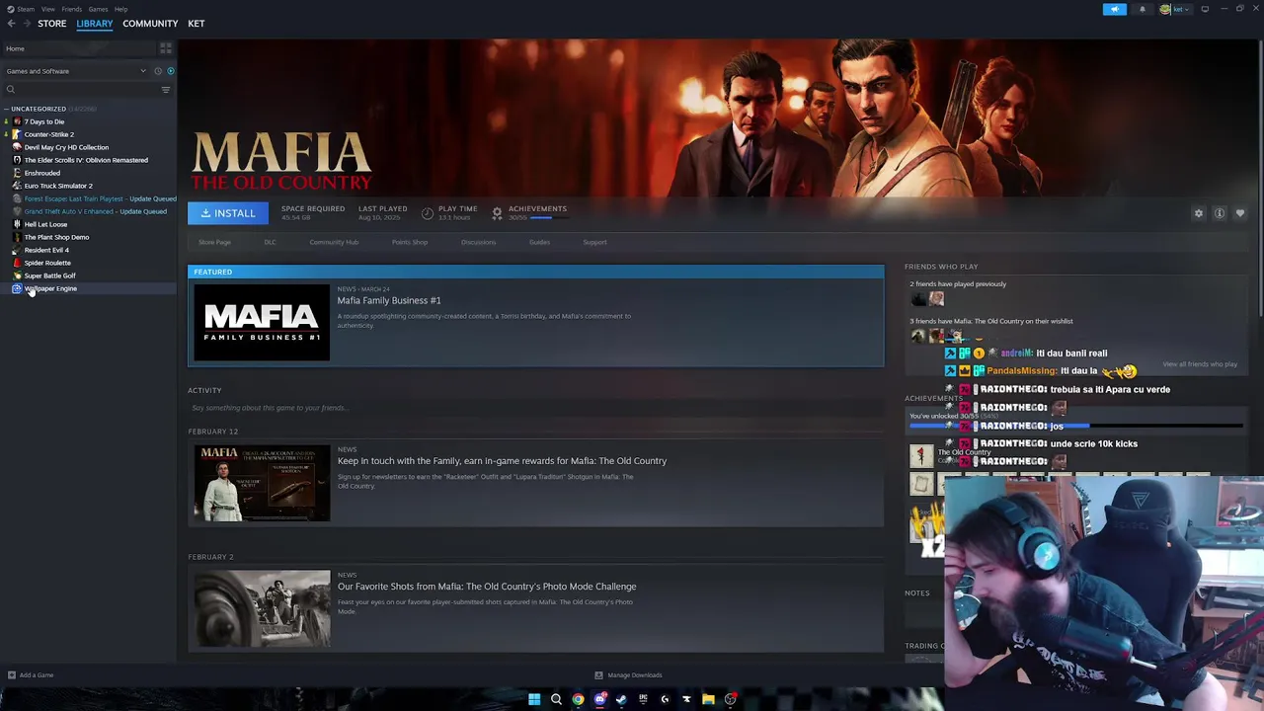Select Resident Evil 4 entry
Viewport: 1264px width, 711px height.
point(46,250)
